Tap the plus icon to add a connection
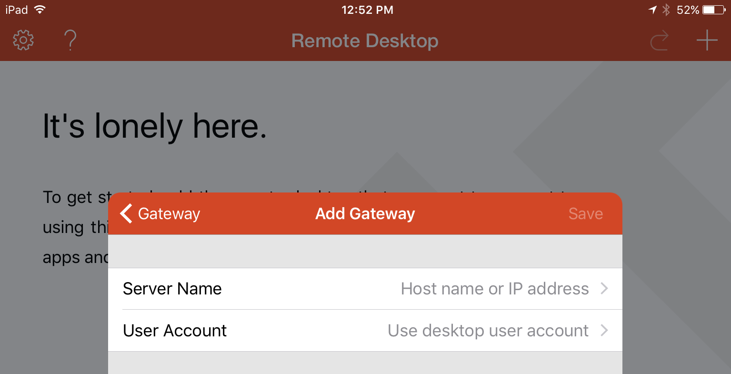Image resolution: width=731 pixels, height=374 pixels. (x=707, y=40)
